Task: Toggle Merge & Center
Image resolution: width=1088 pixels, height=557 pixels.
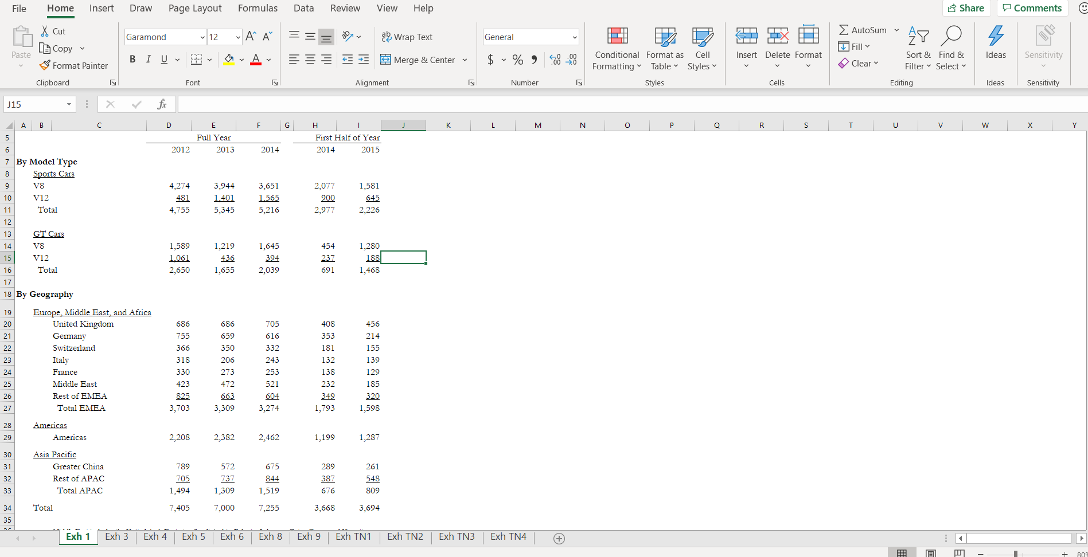Action: point(418,60)
